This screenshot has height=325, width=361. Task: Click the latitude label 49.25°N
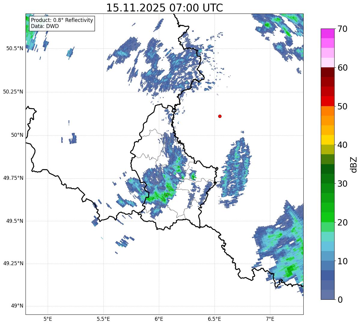[13, 264]
